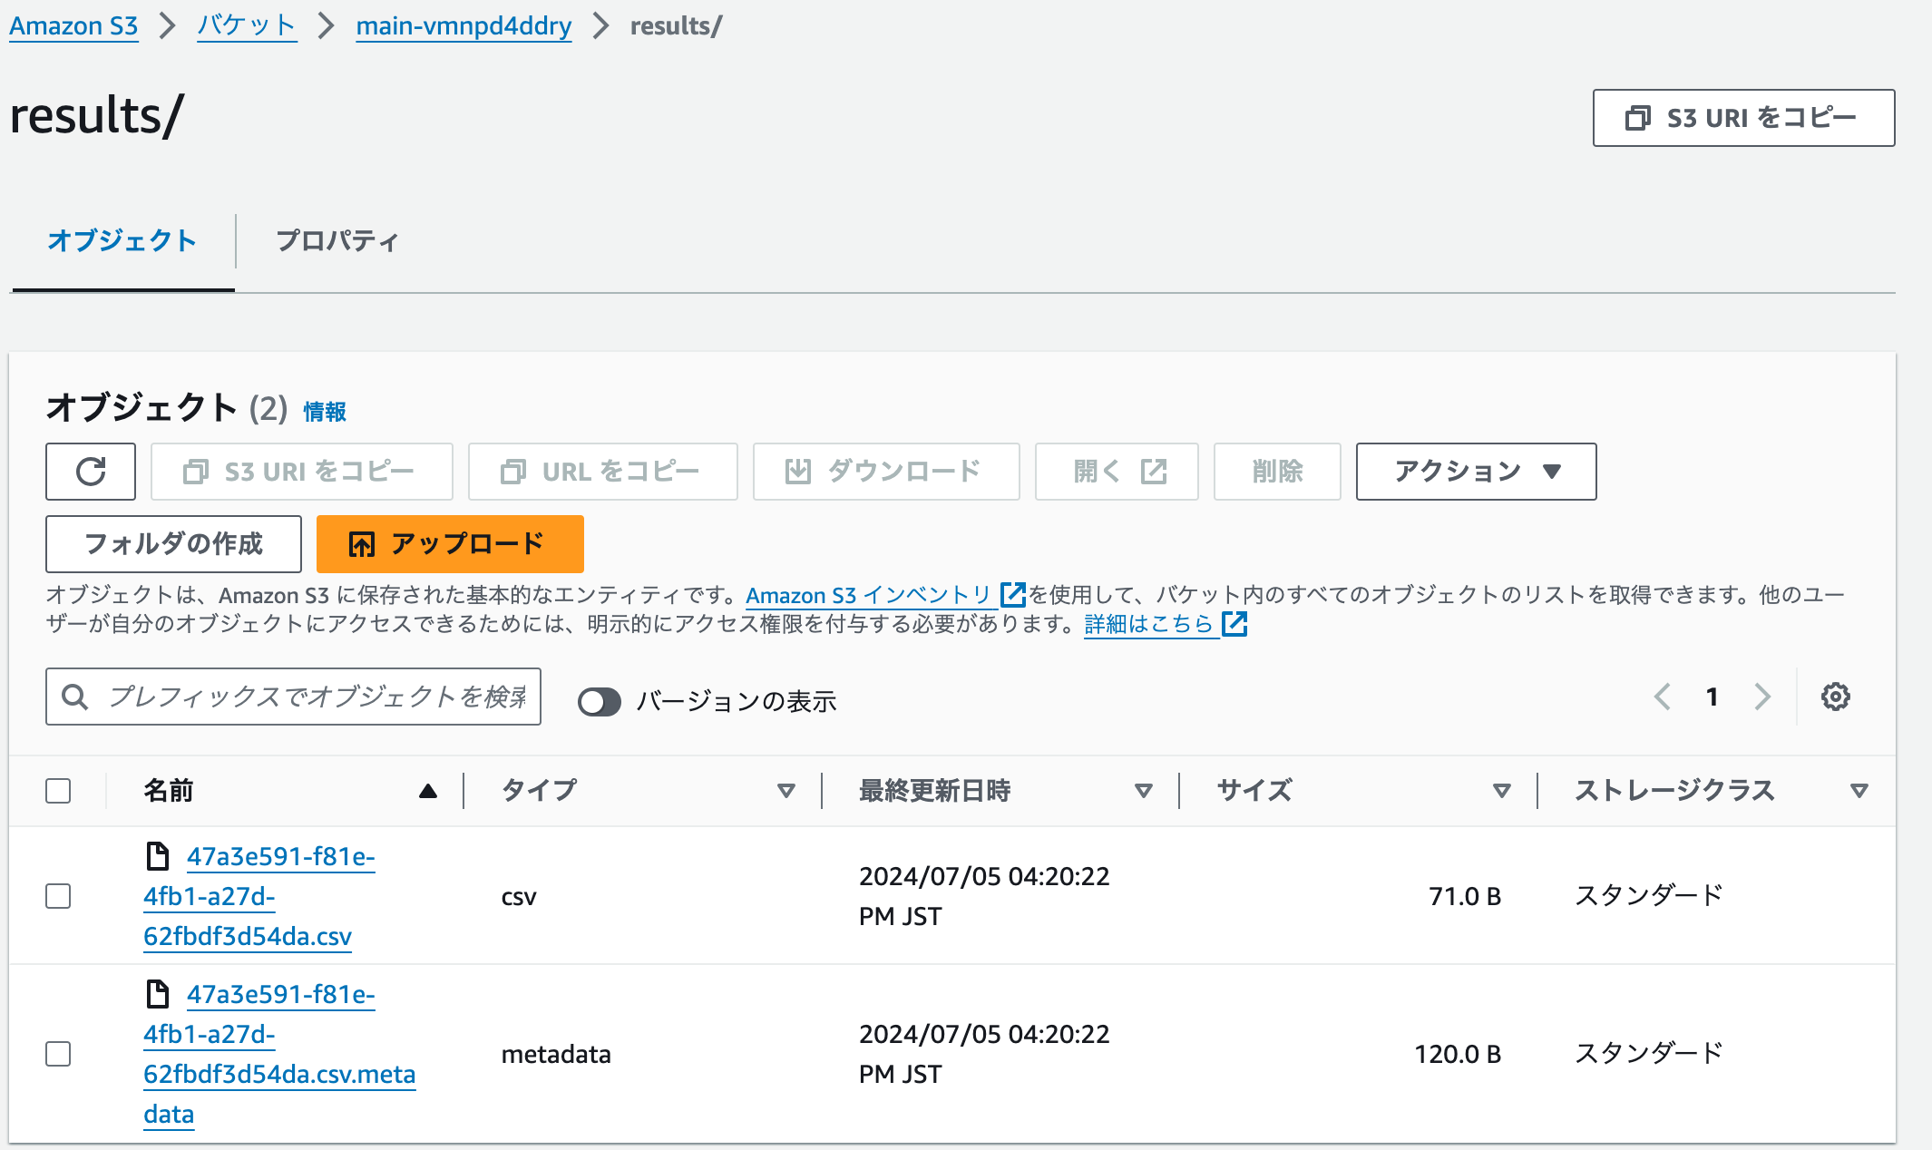
Task: Click the 開く external link icon
Action: [x=1116, y=472]
